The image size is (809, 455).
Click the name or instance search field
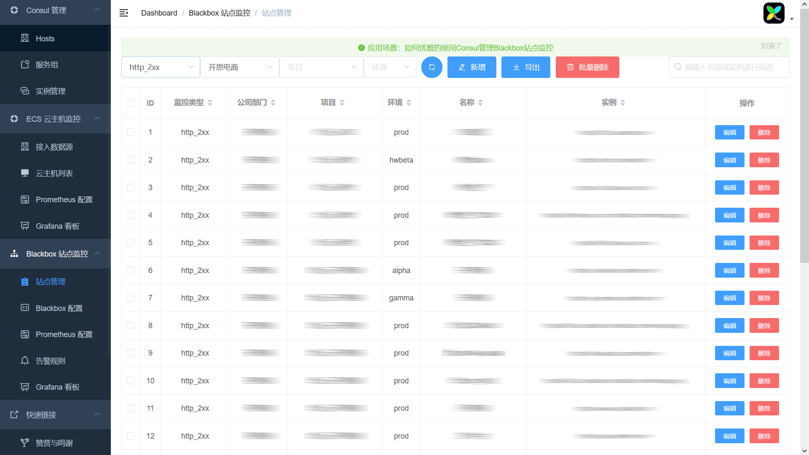coord(729,67)
